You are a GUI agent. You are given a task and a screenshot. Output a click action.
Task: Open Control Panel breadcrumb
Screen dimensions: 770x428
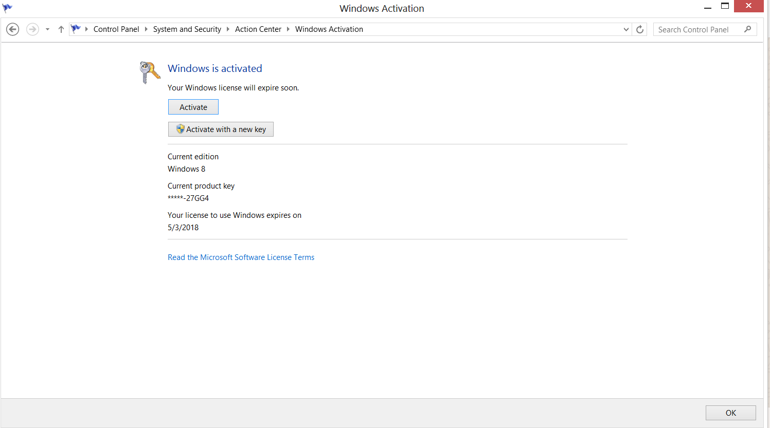coord(116,29)
